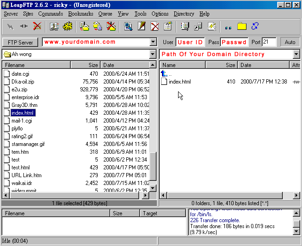Open the Help menu

[204, 14]
